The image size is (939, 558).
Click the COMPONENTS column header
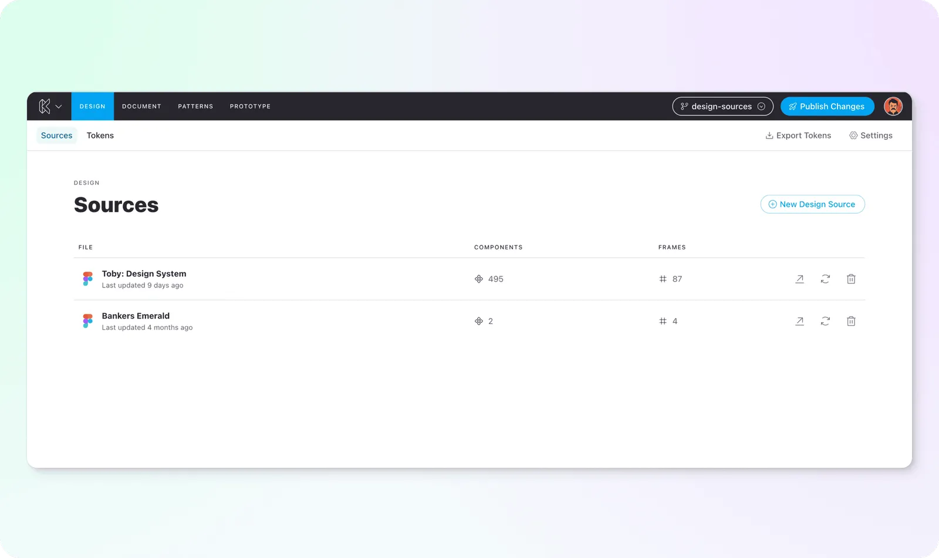coord(498,247)
